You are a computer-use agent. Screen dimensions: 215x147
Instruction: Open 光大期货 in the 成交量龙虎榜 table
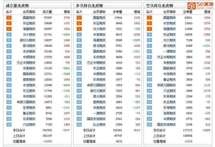(x=29, y=35)
